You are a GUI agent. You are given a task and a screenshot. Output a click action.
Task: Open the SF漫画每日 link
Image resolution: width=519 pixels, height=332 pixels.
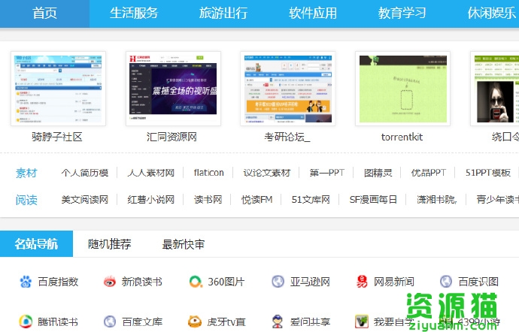pyautogui.click(x=373, y=199)
